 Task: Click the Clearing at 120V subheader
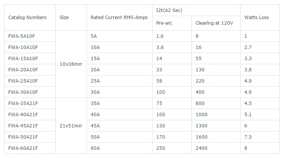[x=214, y=24]
